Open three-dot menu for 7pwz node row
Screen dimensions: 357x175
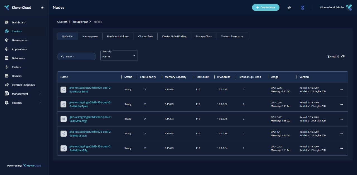341,104
